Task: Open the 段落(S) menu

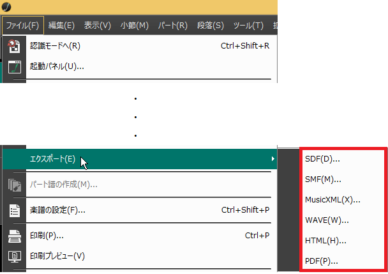Action: [210, 26]
